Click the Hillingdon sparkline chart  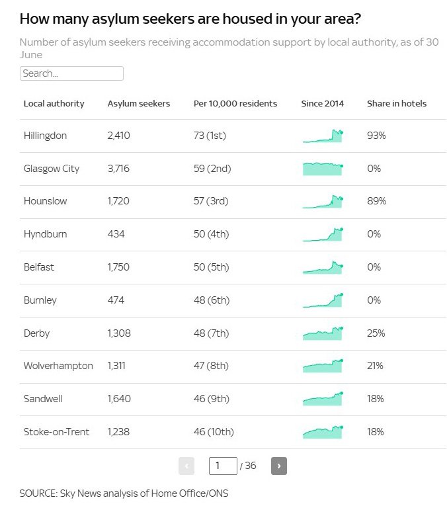pos(323,136)
